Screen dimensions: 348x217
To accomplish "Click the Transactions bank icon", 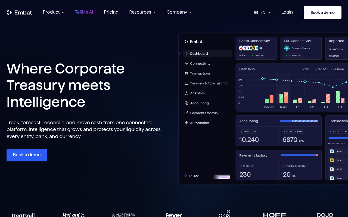I will [x=186, y=74].
